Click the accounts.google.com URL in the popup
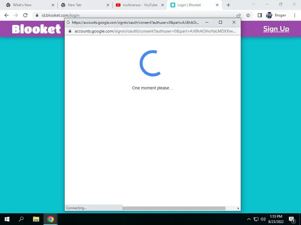Image resolution: width=301 pixels, height=225 pixels. (x=155, y=31)
